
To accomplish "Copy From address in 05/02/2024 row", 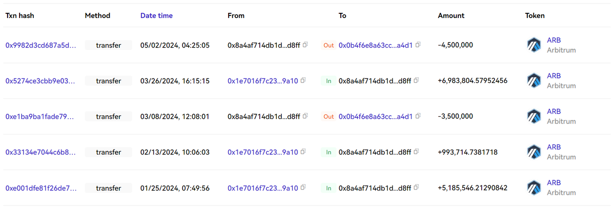I will [x=305, y=45].
